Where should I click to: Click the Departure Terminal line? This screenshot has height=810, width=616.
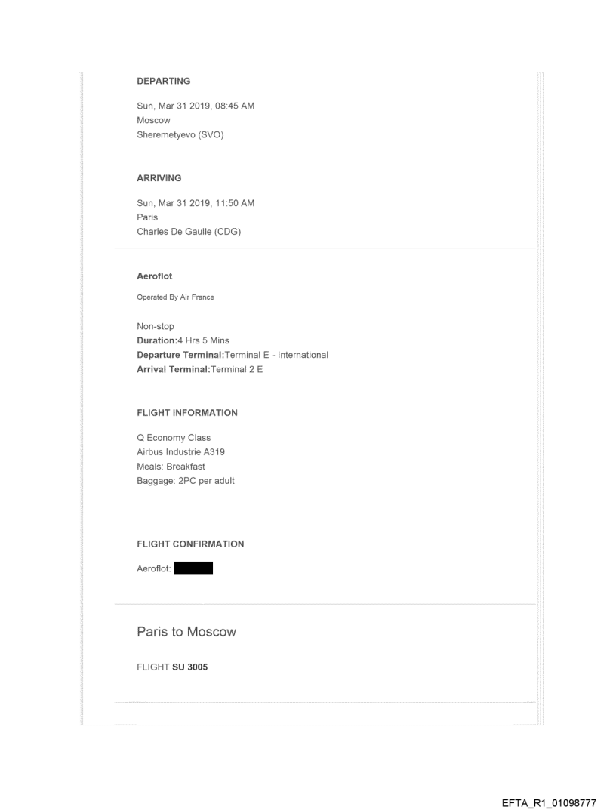pos(232,355)
